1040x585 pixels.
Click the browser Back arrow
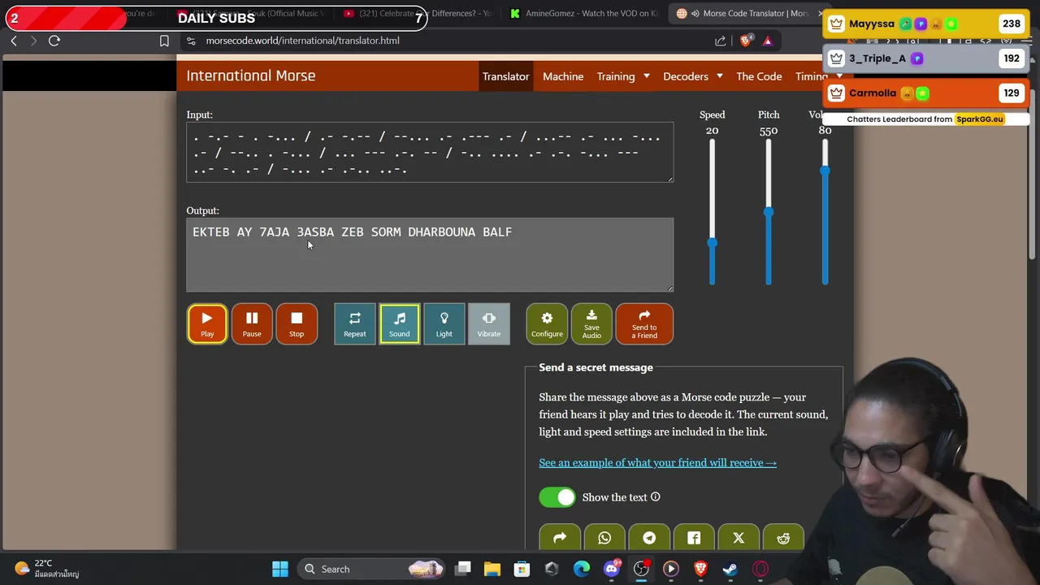pos(14,41)
